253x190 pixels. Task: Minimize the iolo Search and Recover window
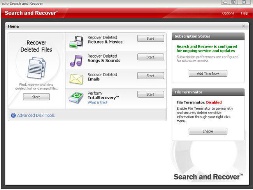[225, 2]
